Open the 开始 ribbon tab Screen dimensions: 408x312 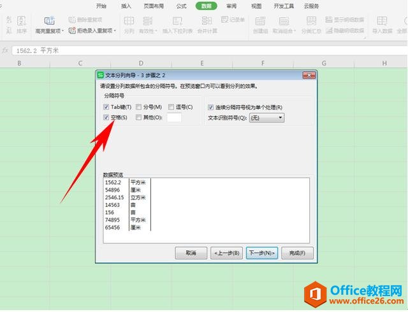pos(101,6)
